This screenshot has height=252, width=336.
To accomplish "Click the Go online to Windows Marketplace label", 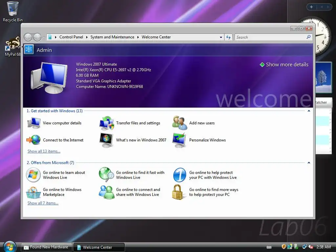I will (62, 192).
